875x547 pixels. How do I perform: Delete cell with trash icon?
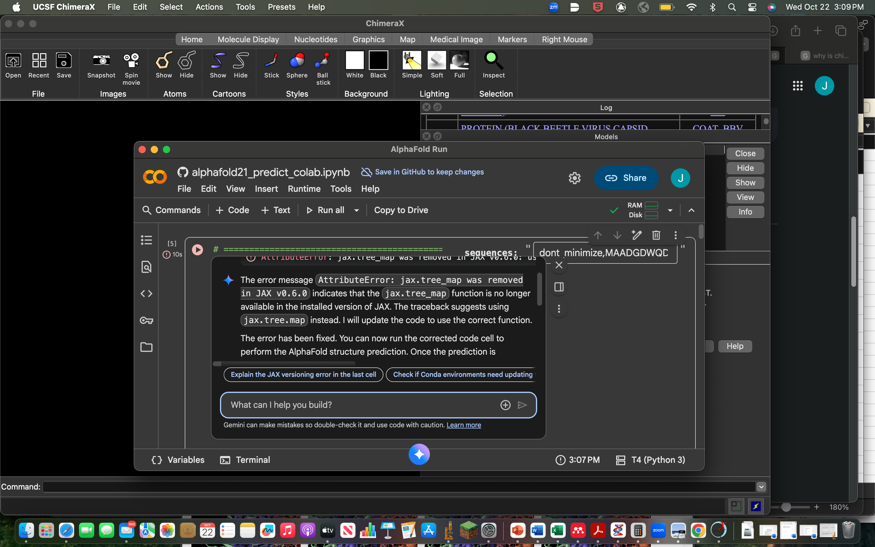point(656,236)
